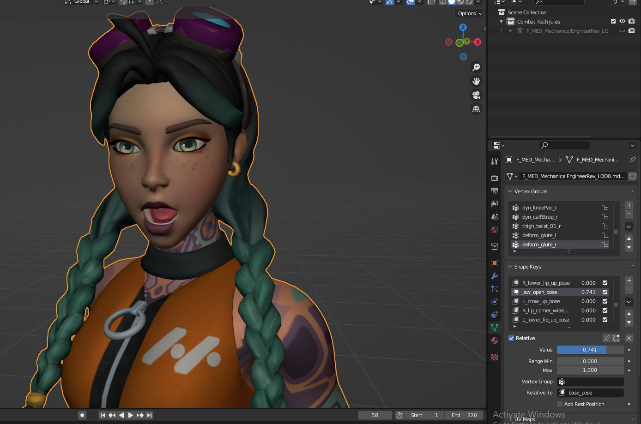Remove the selected shape key
641x424 pixels.
point(629,289)
